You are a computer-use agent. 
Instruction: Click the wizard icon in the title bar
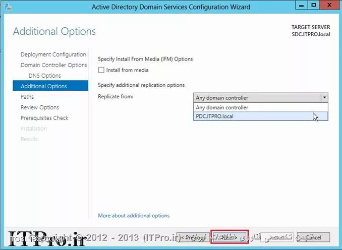pyautogui.click(x=8, y=7)
